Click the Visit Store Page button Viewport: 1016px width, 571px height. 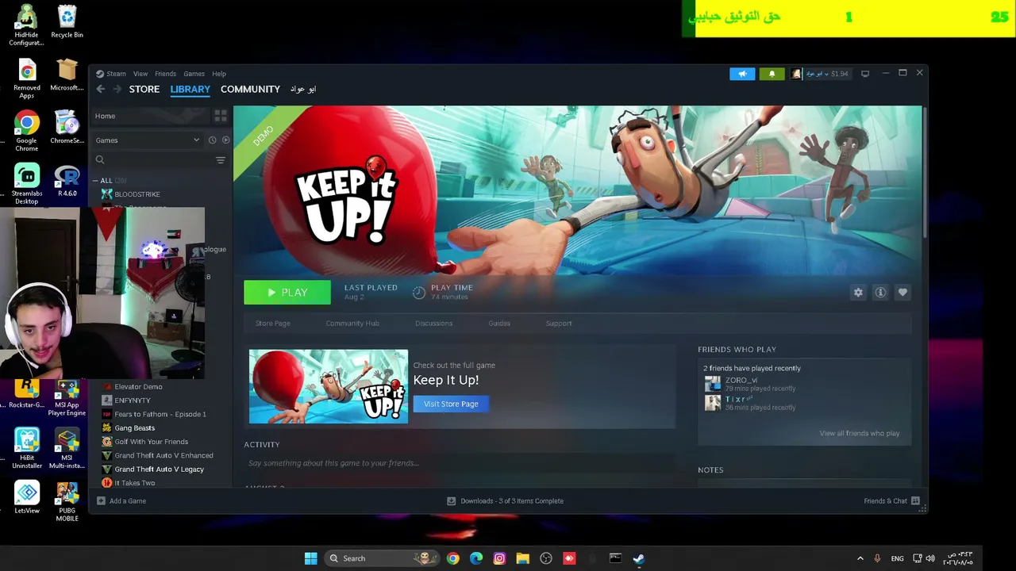coord(451,404)
